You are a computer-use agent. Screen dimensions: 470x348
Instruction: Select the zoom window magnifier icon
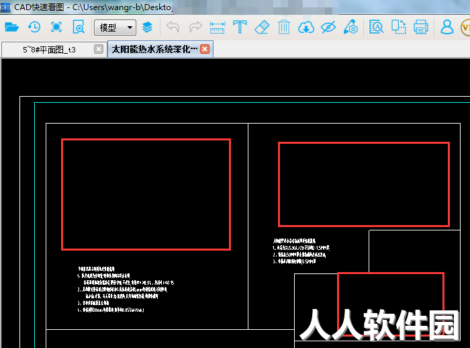[79, 28]
